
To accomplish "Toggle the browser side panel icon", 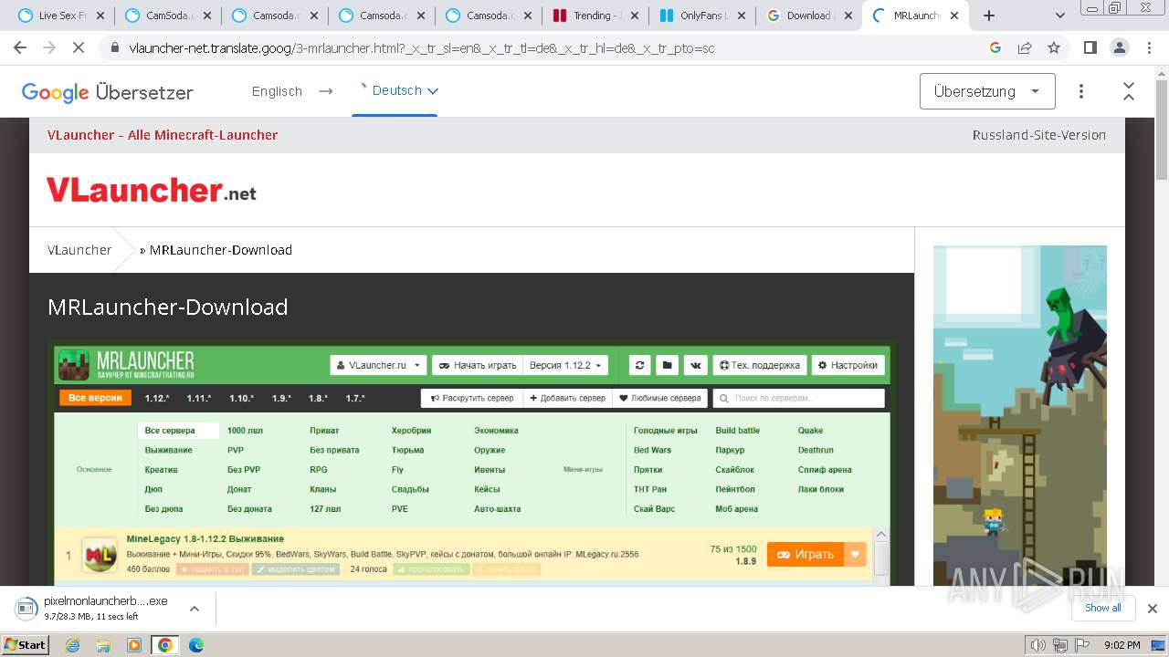I will 1090,47.
